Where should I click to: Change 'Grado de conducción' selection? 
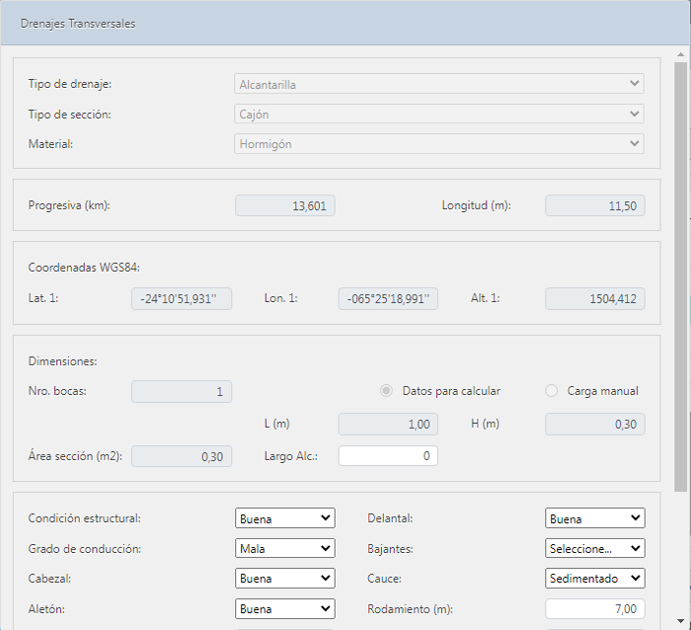(285, 548)
